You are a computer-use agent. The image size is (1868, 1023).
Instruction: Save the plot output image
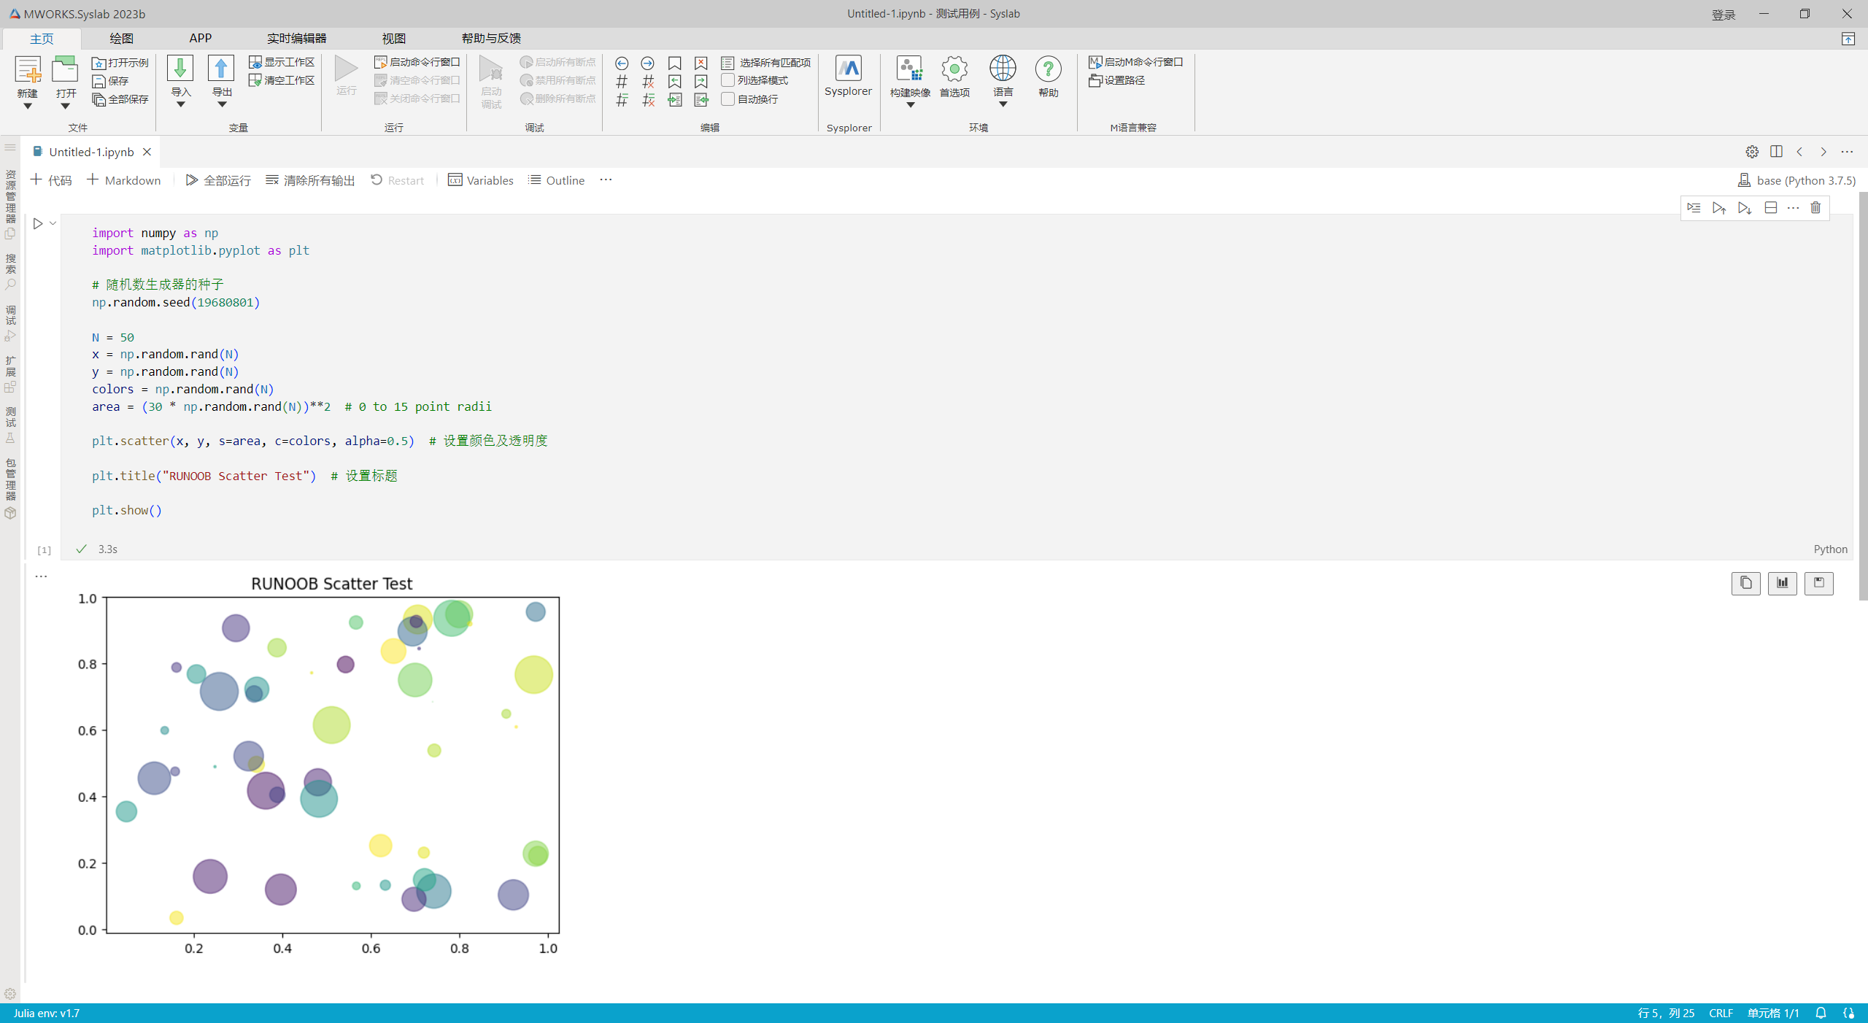1818,582
